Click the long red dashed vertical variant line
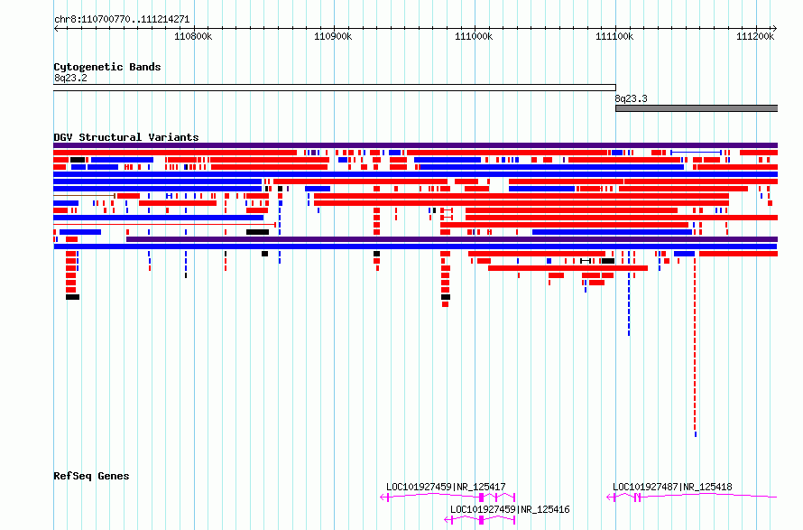The width and height of the screenshot is (803, 530). (695, 346)
